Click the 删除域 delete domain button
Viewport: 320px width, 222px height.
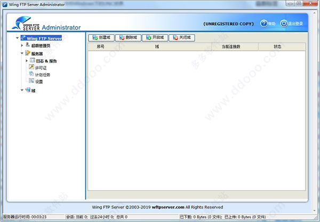point(128,37)
